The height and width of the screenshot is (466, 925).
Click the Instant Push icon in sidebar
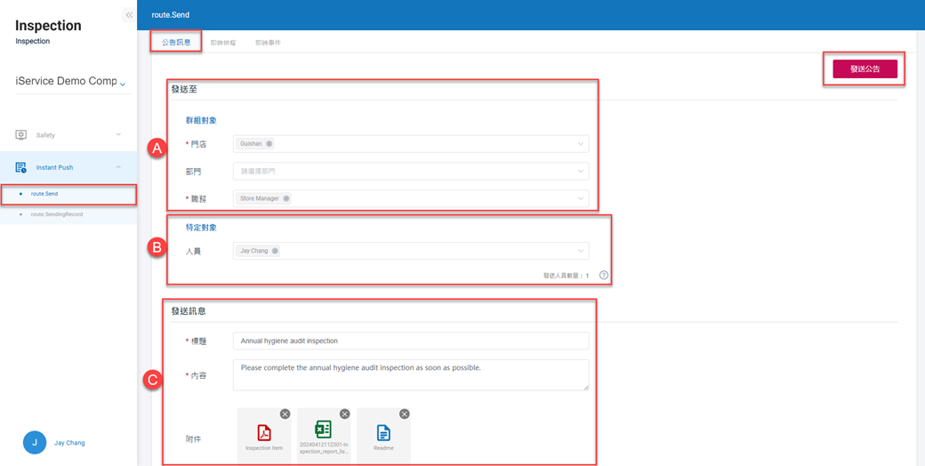20,167
